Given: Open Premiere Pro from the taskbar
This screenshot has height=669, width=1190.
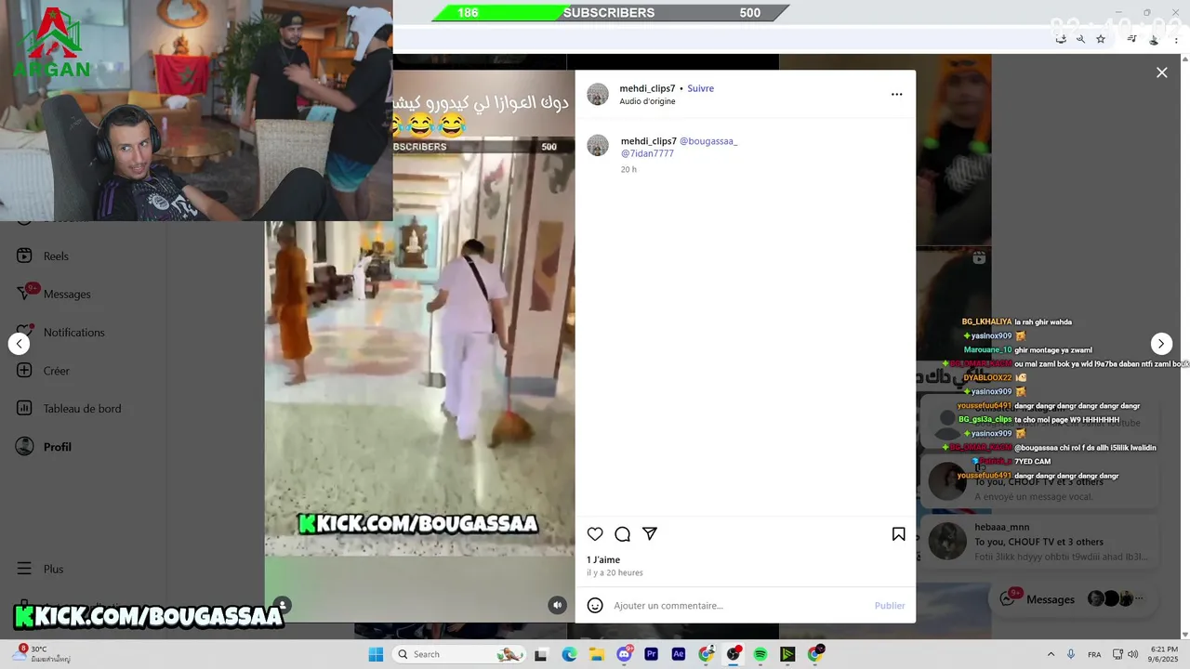Looking at the screenshot, I should click(x=651, y=654).
